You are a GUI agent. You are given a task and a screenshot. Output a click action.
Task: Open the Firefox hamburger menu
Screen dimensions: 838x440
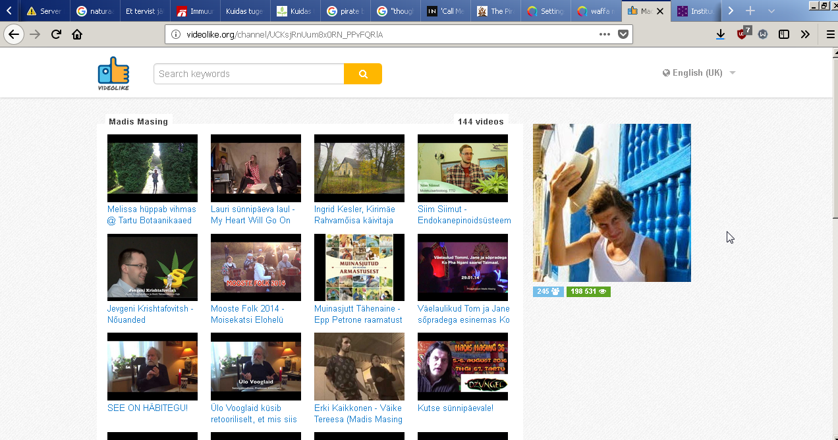click(x=831, y=34)
